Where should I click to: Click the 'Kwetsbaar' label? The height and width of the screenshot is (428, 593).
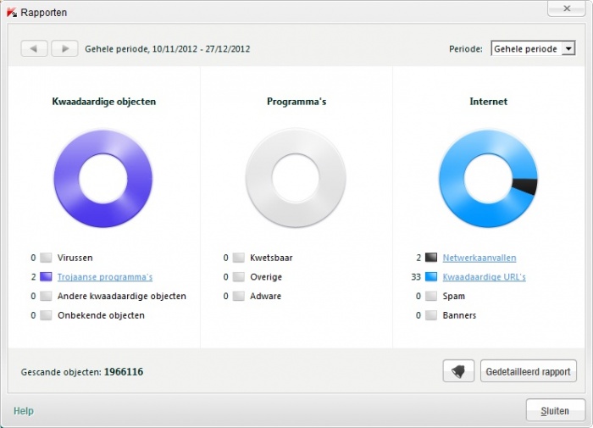(x=271, y=258)
